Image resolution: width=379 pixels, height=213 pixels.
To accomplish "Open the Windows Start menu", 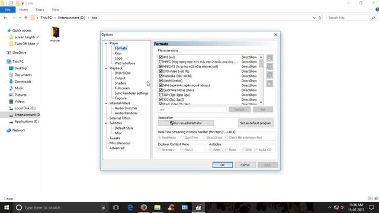I will [x=7, y=208].
